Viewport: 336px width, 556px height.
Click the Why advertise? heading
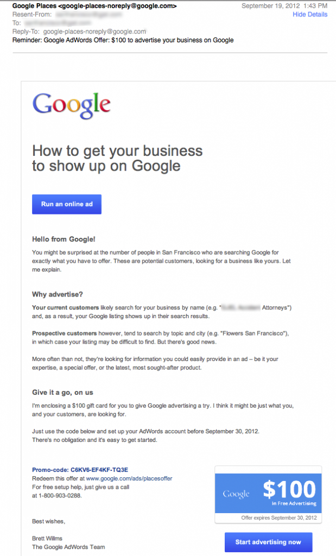click(x=58, y=294)
